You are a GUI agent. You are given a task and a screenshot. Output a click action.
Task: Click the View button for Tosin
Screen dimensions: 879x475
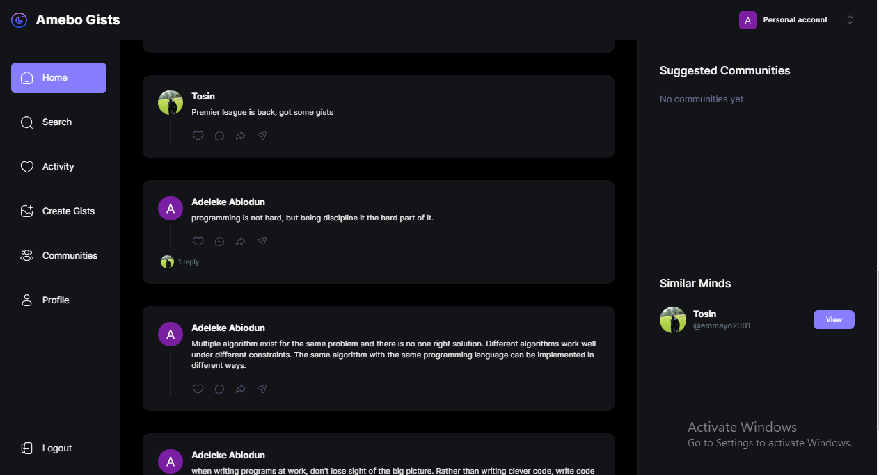[x=834, y=319]
